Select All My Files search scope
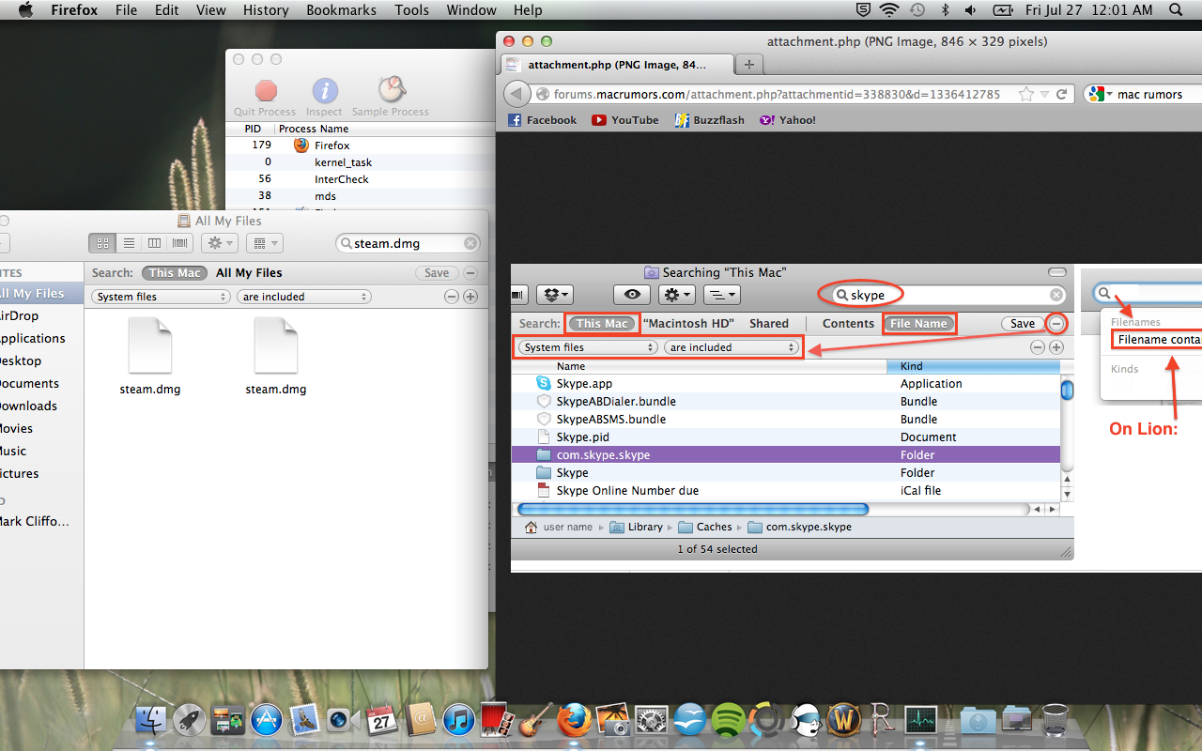This screenshot has width=1202, height=751. pos(249,273)
